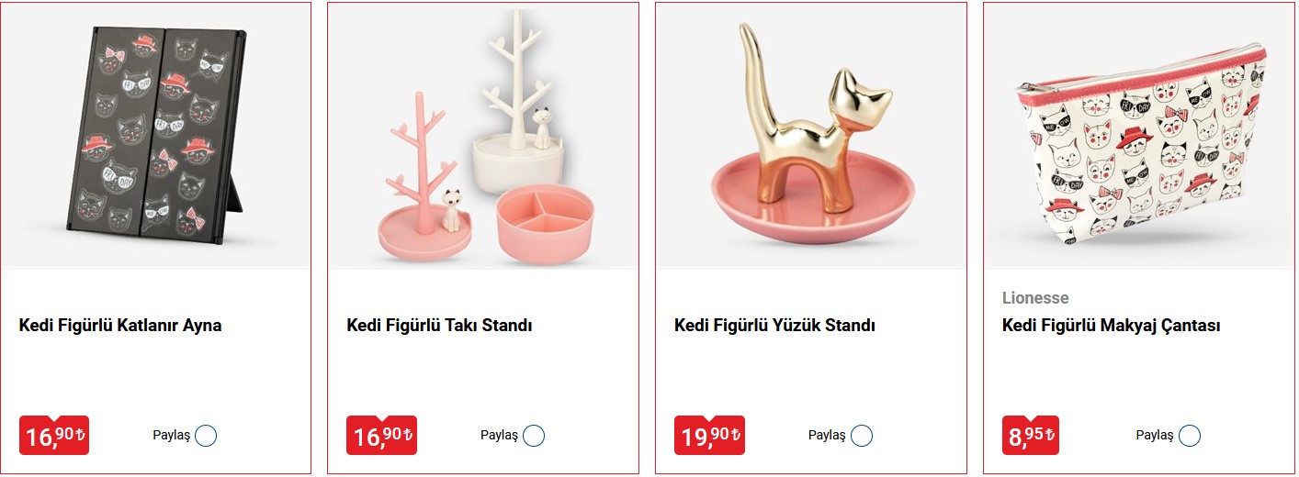Click the 16,90 price badge under Katlanır Ayna

(x=54, y=435)
